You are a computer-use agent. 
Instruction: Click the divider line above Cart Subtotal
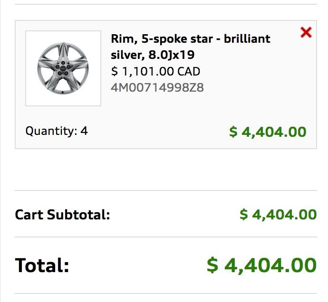coord(166,190)
